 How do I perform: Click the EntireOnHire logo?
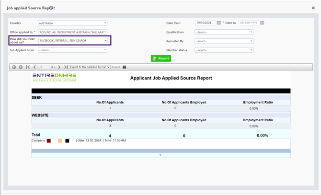tap(55, 77)
